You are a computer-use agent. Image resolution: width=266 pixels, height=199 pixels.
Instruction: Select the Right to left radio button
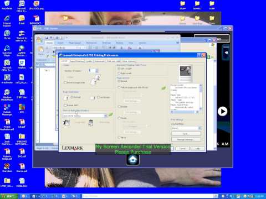(x=119, y=74)
